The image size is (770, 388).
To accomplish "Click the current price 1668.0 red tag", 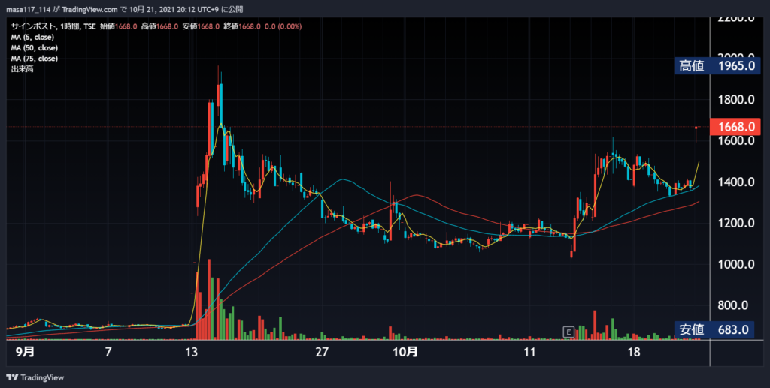I will point(736,127).
